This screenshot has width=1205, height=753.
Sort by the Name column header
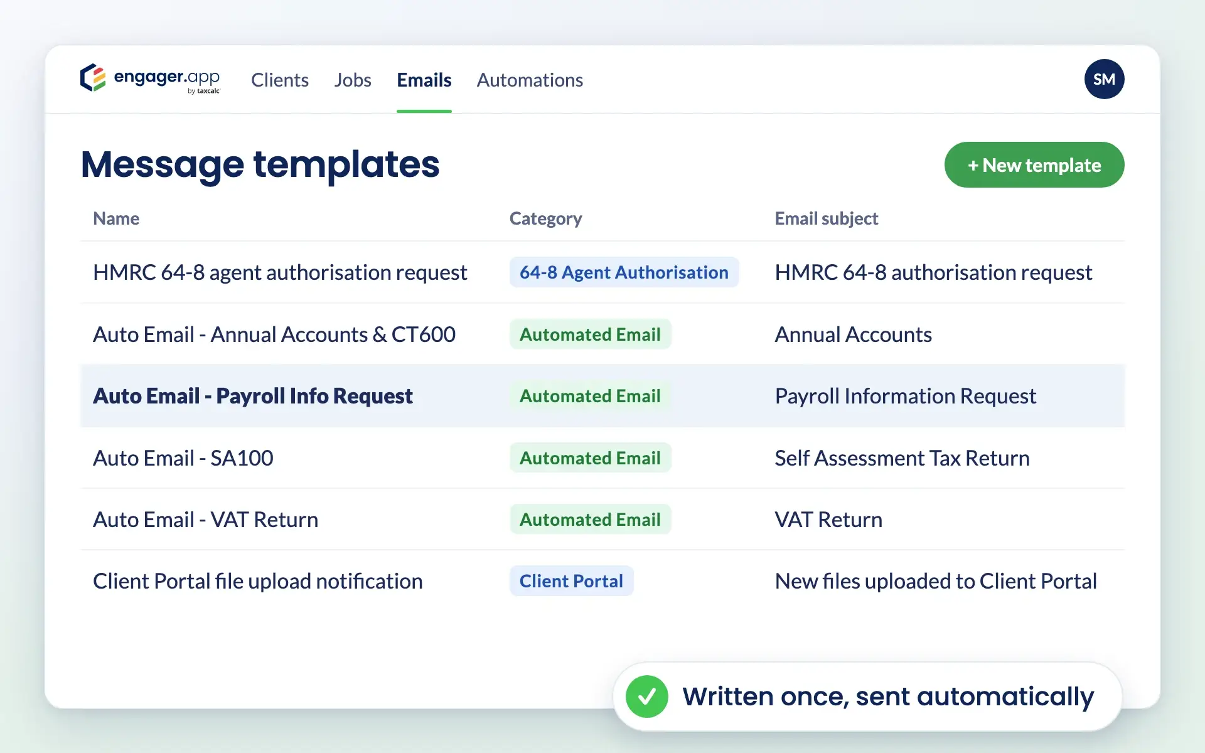(x=116, y=218)
